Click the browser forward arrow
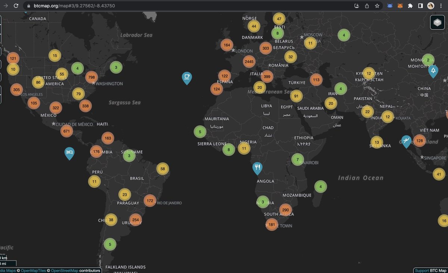 click(x=5, y=6)
